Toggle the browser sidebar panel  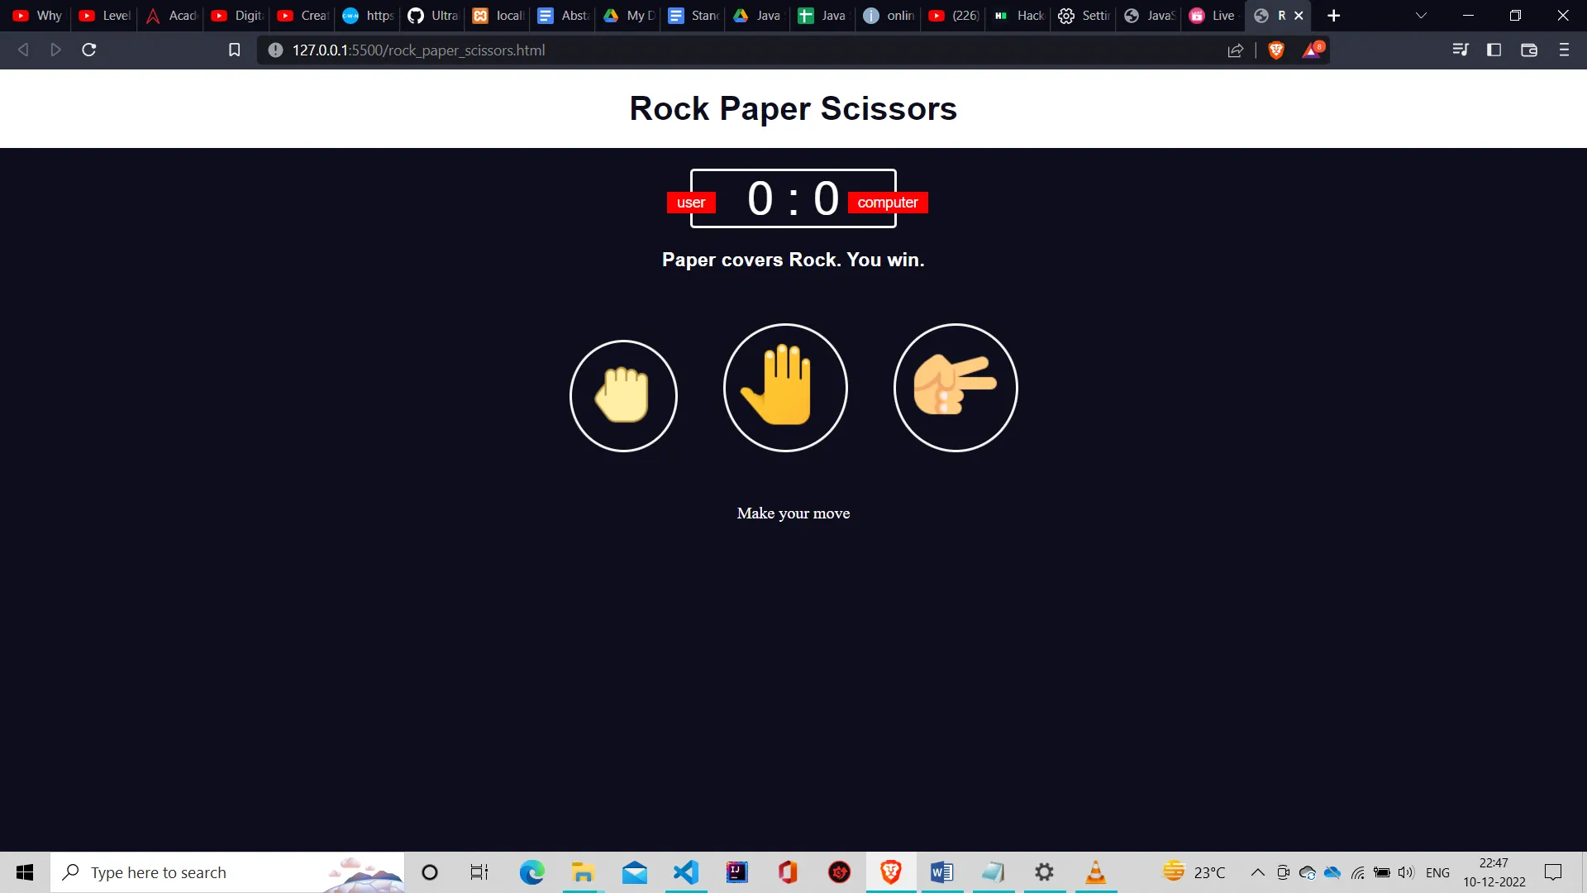(x=1494, y=50)
